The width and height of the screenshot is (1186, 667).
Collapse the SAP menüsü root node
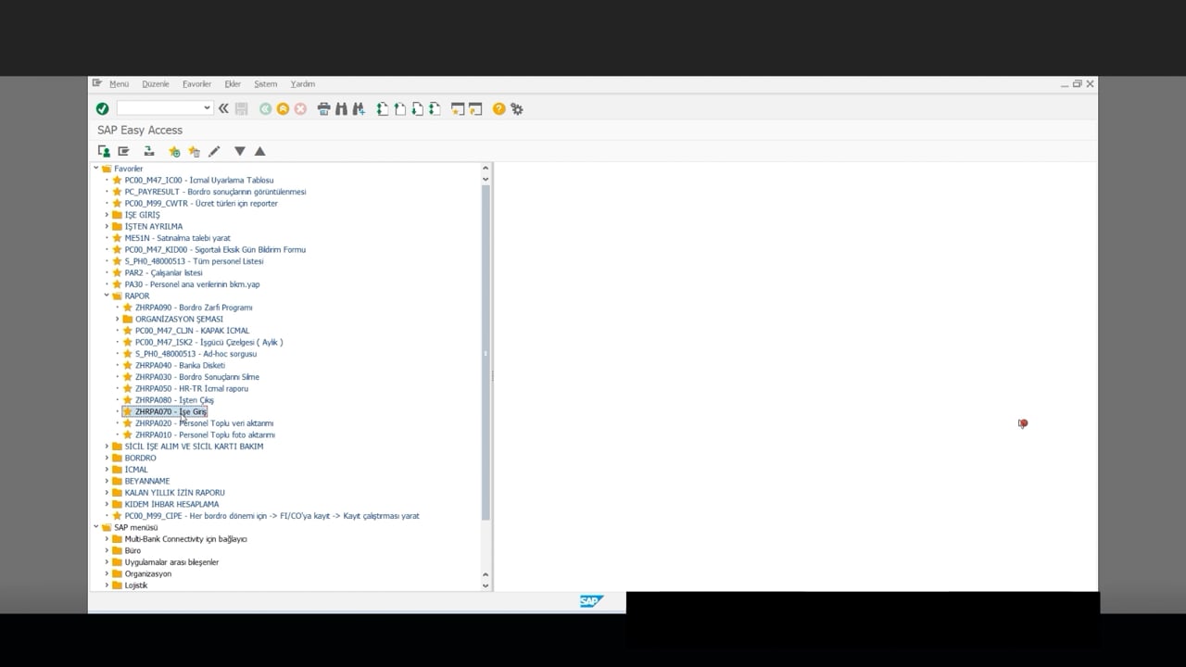tap(95, 527)
